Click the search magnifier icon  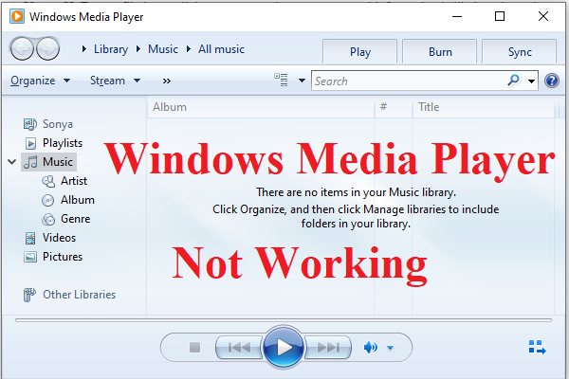(514, 81)
